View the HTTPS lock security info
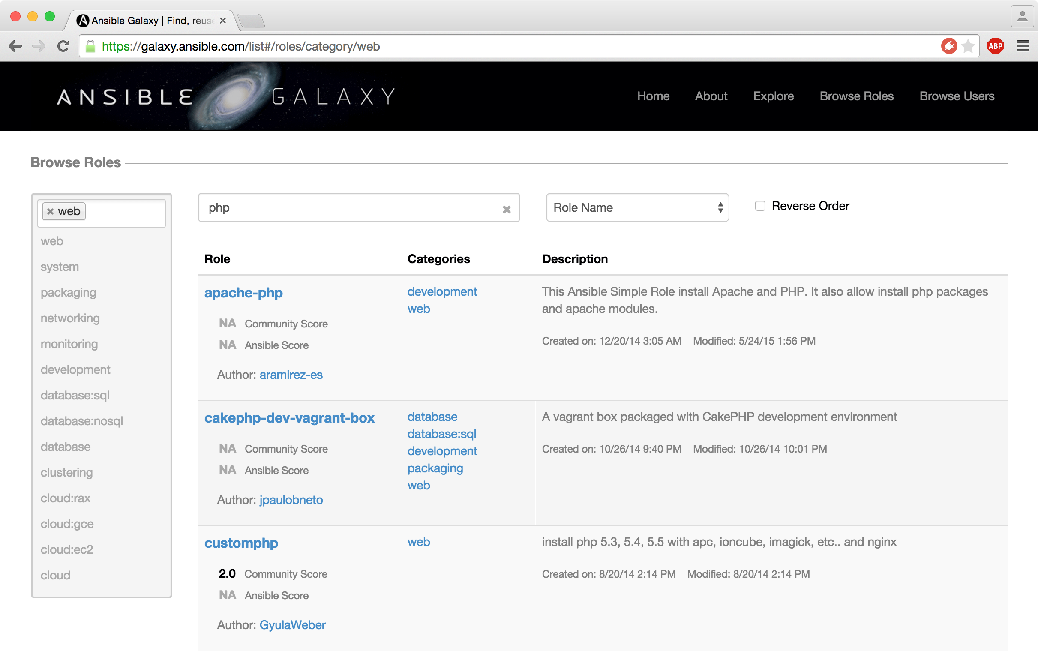Screen dimensions: 1038x660 [x=91, y=46]
